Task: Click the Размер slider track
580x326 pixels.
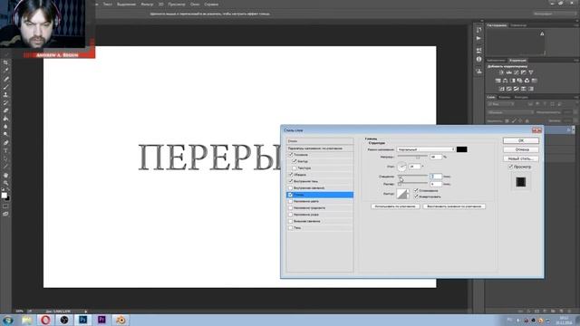Action: (412, 184)
